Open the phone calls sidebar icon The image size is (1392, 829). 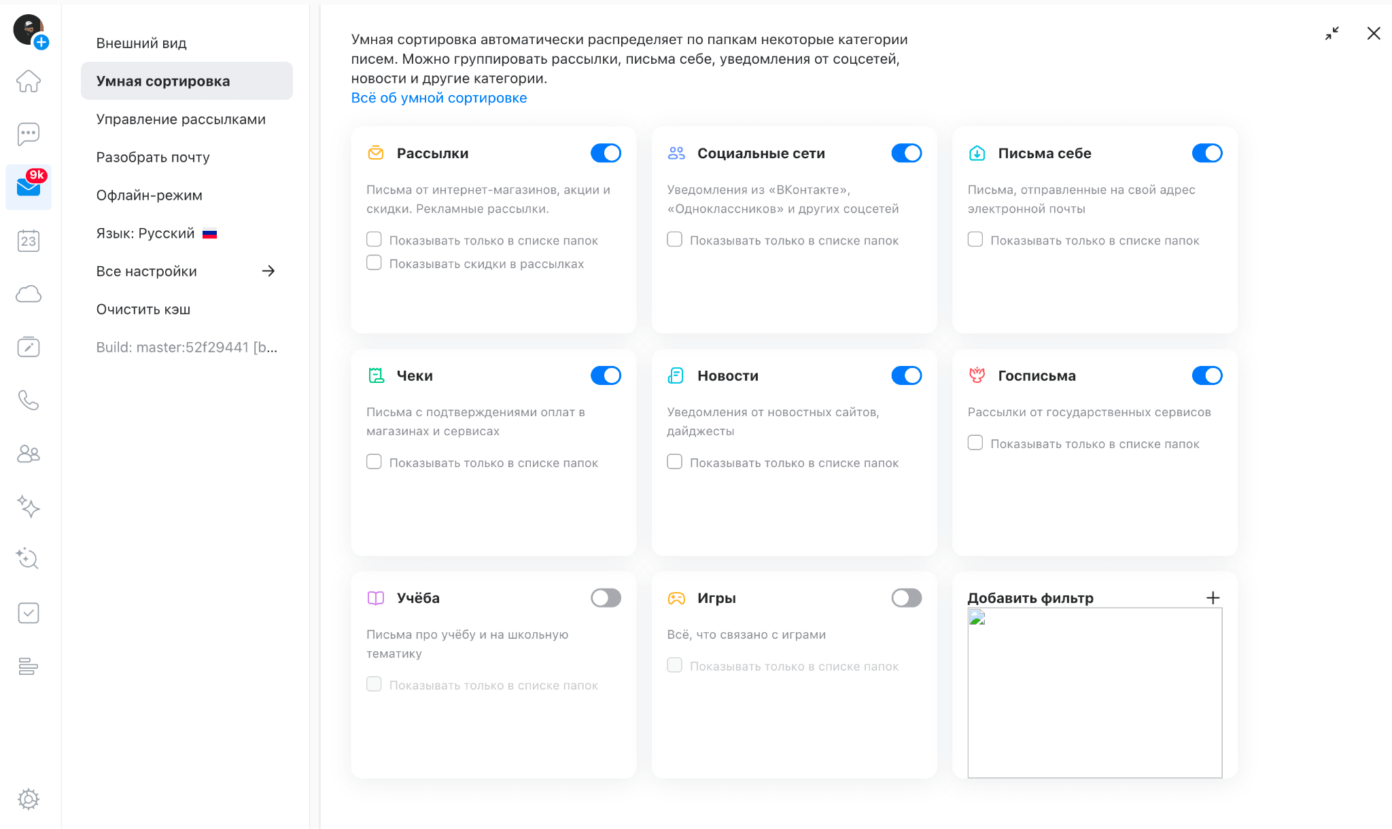[x=29, y=400]
